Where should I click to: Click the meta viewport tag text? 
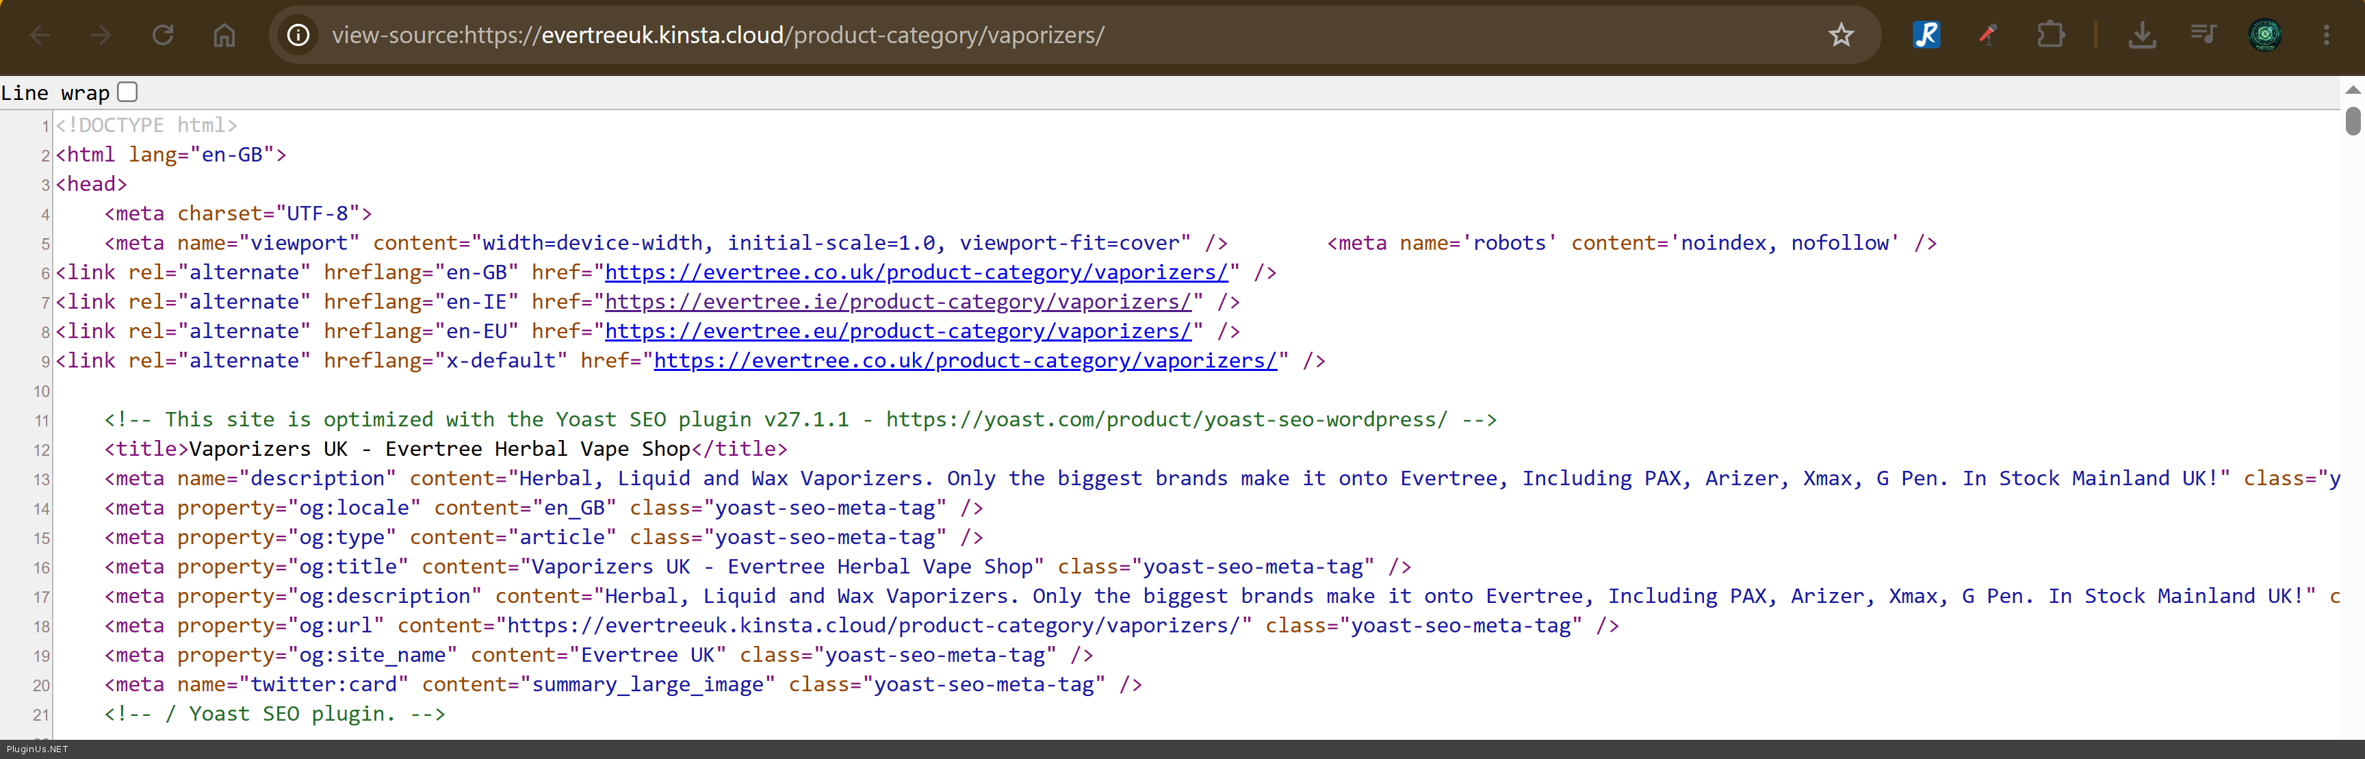[x=667, y=243]
